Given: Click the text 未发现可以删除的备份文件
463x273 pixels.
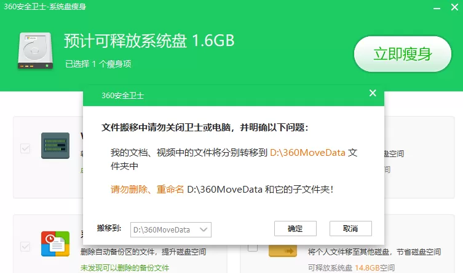Looking at the screenshot, I should pyautogui.click(x=125, y=267).
